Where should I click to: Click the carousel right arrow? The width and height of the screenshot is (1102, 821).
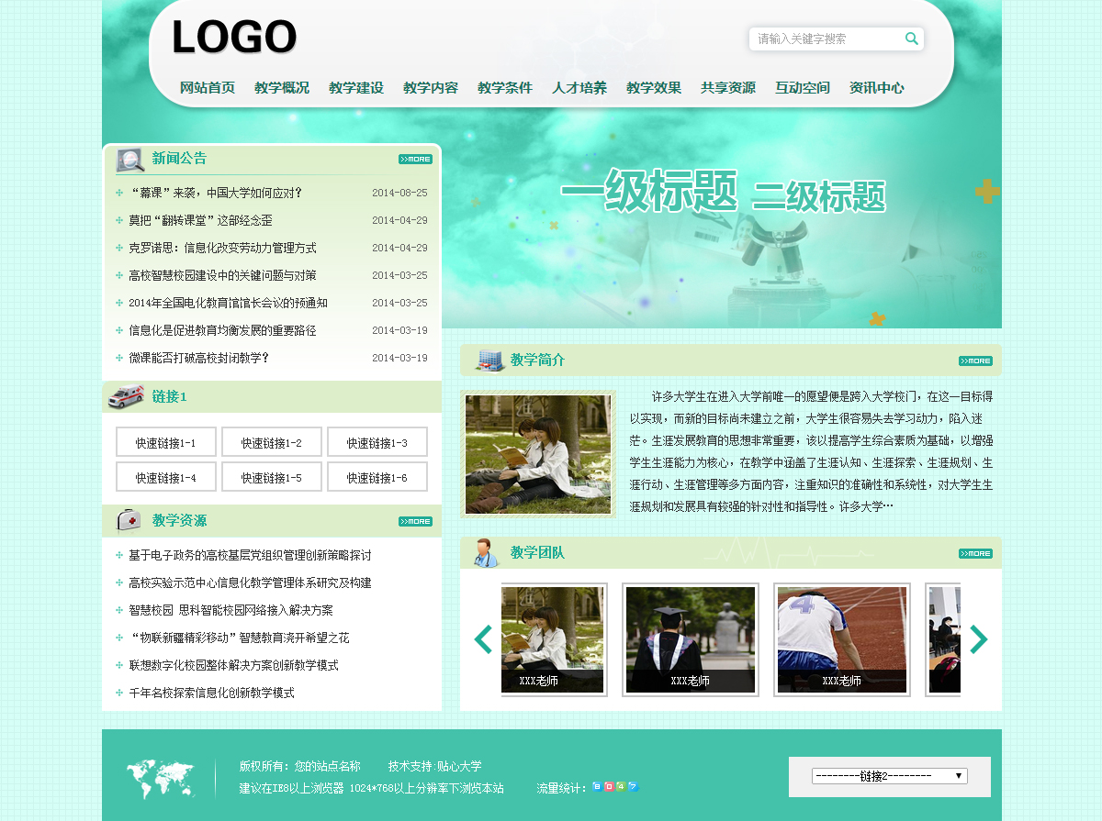click(x=978, y=639)
